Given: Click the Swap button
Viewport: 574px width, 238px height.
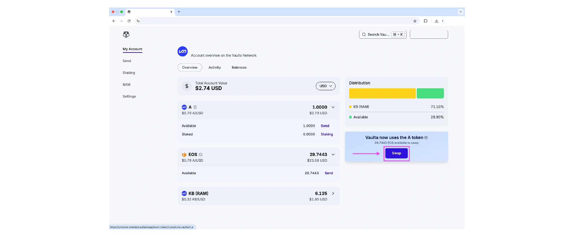Looking at the screenshot, I should 396,153.
